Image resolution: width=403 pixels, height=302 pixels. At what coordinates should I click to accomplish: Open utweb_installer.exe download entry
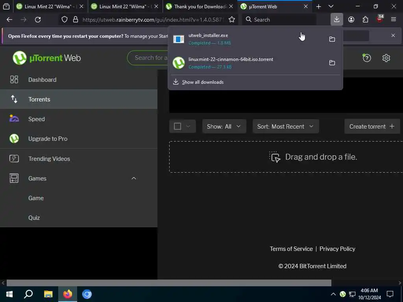247,39
